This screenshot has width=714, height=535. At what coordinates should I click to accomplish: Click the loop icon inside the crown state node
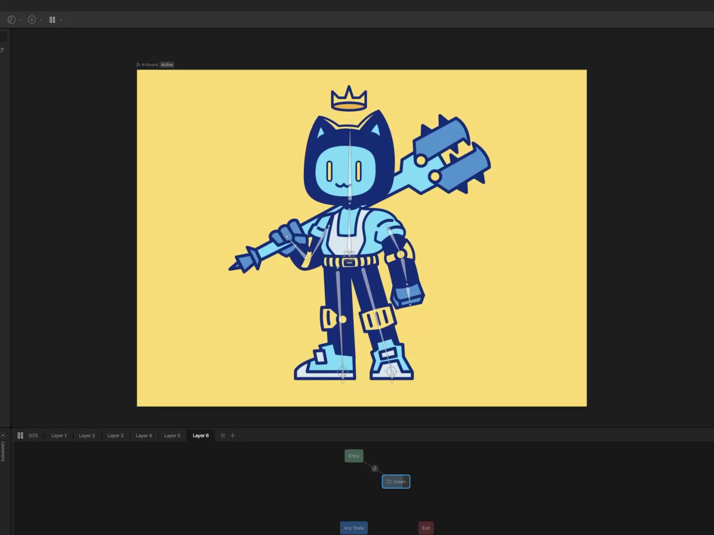[x=388, y=481]
